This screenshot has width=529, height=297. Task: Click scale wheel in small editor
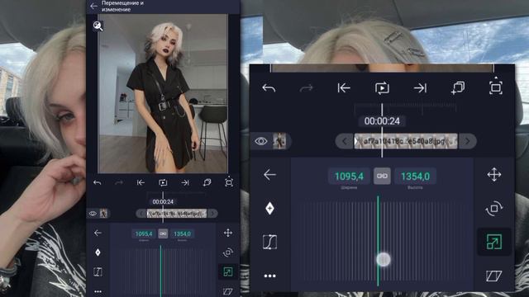pyautogui.click(x=163, y=271)
